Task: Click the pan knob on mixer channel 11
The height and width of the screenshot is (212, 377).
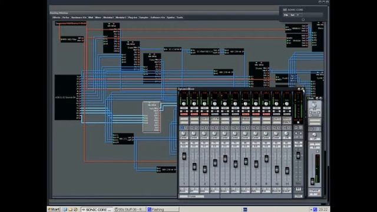Action: pyautogui.click(x=286, y=134)
